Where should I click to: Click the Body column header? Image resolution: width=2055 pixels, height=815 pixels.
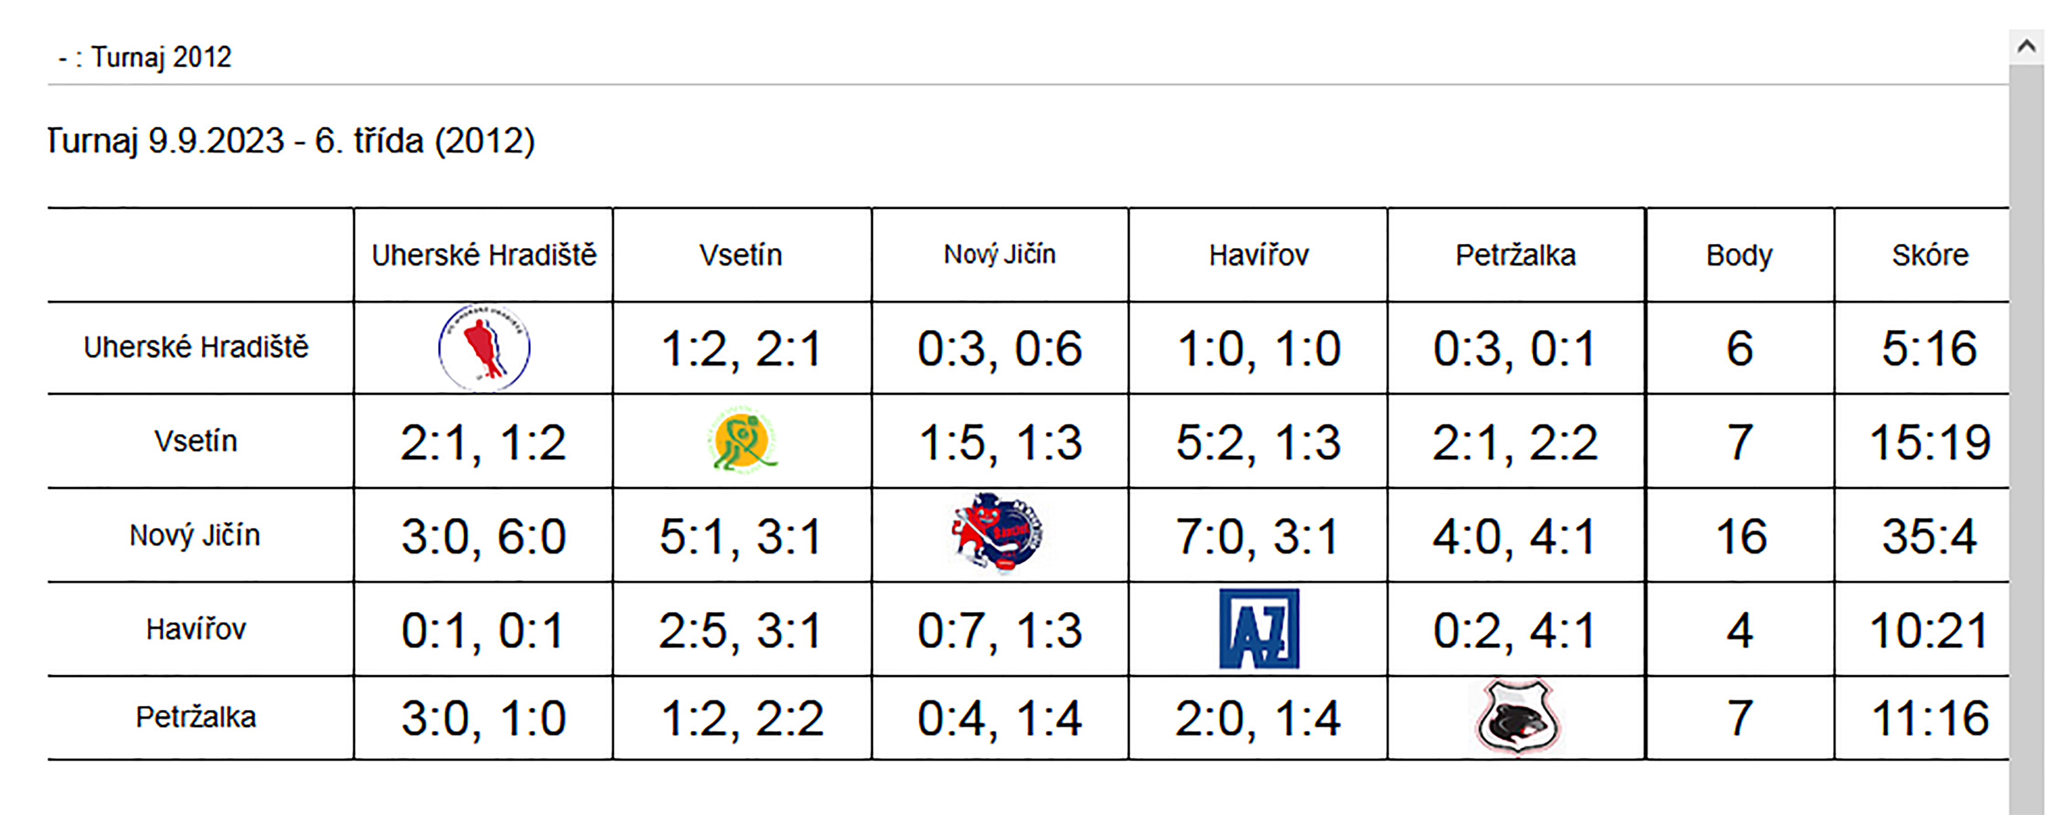[x=1739, y=255]
